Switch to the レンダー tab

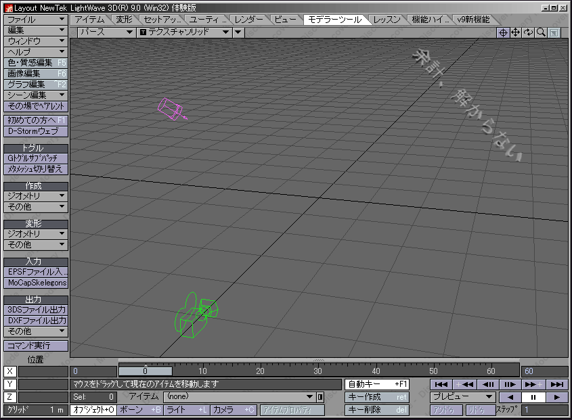249,20
